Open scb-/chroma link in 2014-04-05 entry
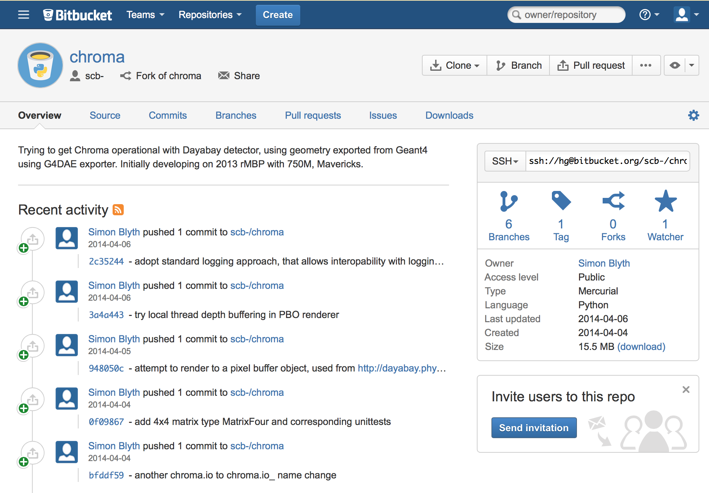Image resolution: width=709 pixels, height=493 pixels. (x=257, y=339)
